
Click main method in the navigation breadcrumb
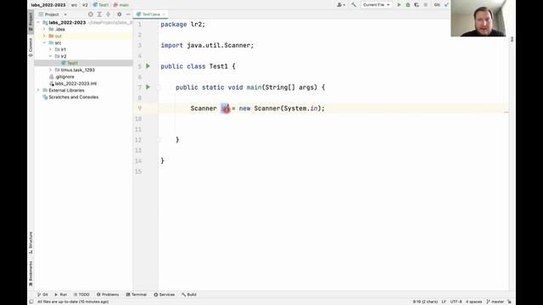click(x=121, y=5)
